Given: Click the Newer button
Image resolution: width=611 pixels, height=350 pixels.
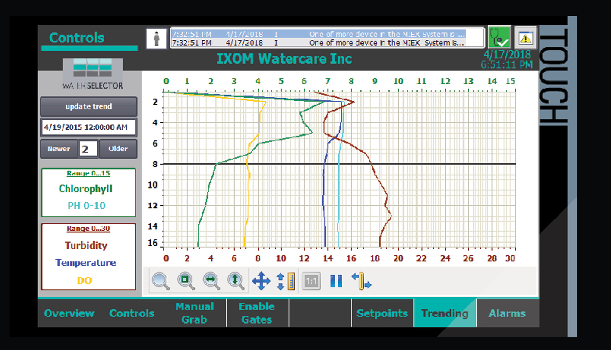Looking at the screenshot, I should [x=59, y=149].
